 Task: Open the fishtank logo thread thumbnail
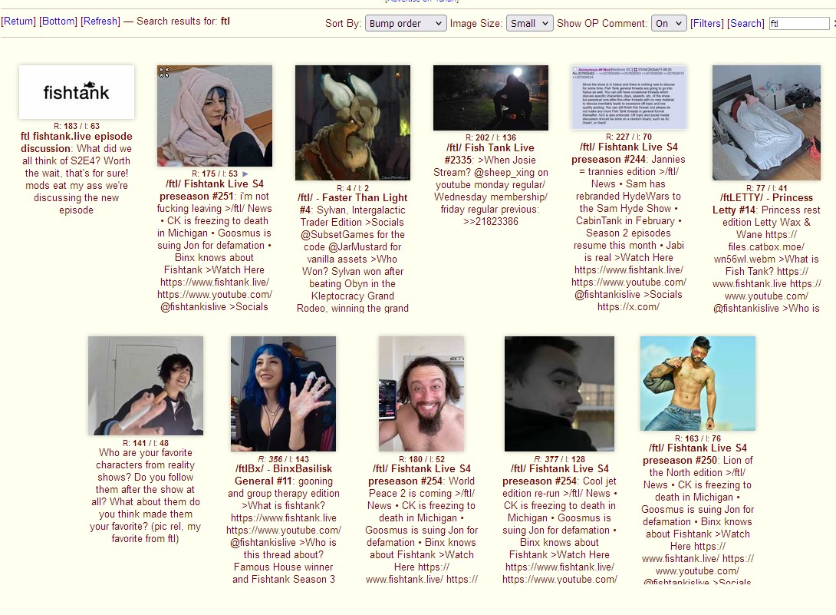click(77, 92)
